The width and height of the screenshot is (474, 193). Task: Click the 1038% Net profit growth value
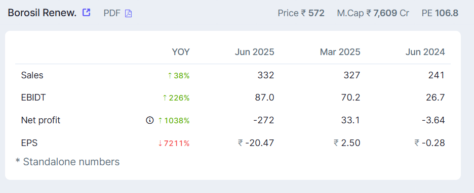(x=177, y=121)
